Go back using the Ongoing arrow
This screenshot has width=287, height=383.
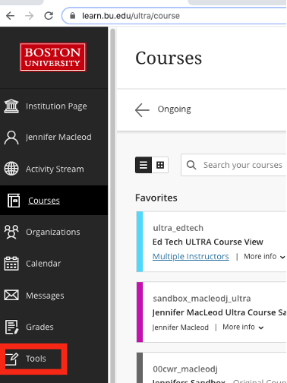142,109
